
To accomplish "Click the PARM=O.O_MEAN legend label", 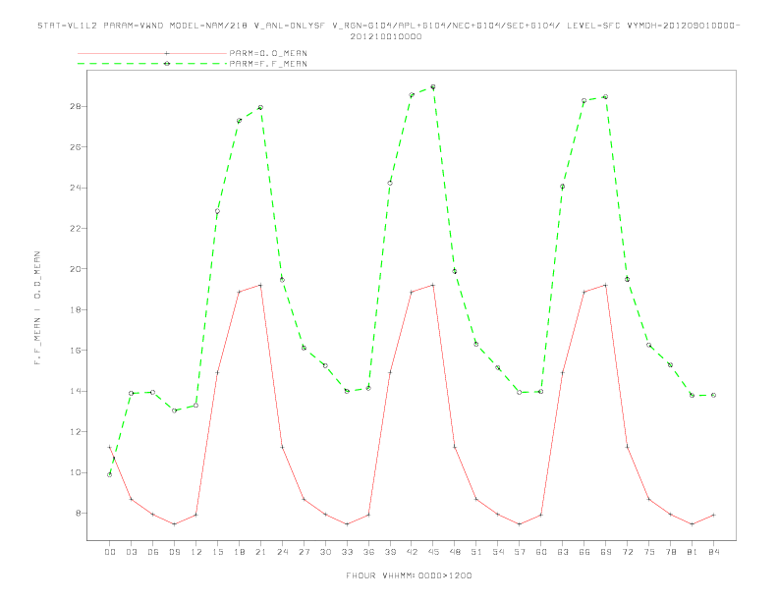I will (x=268, y=53).
